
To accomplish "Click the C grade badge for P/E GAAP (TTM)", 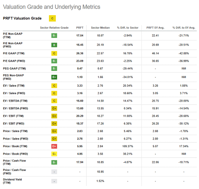I will tap(54, 53).
